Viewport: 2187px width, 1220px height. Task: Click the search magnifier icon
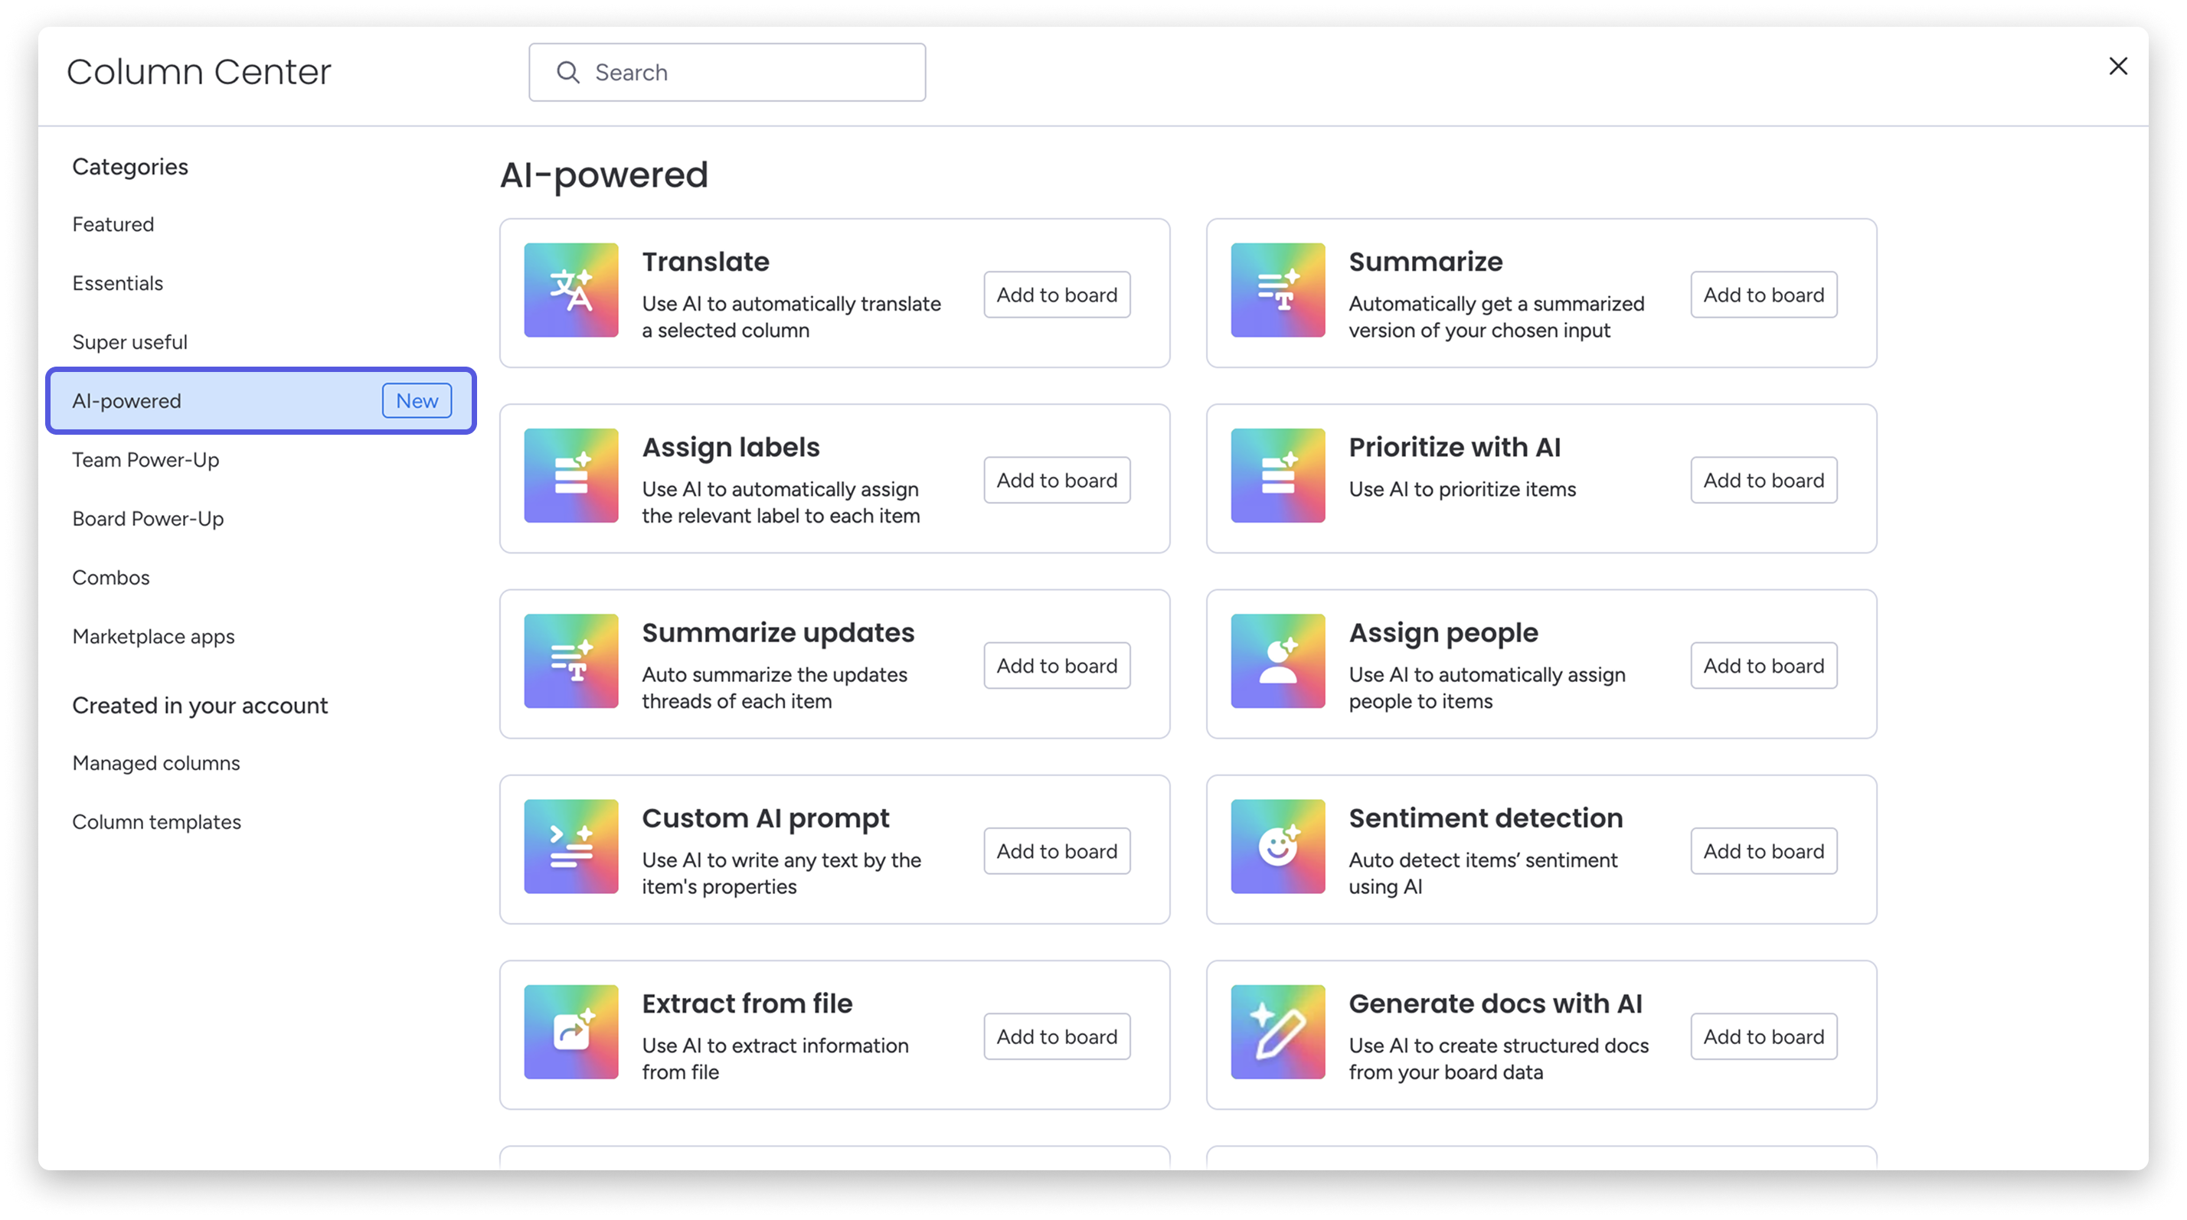click(x=569, y=72)
